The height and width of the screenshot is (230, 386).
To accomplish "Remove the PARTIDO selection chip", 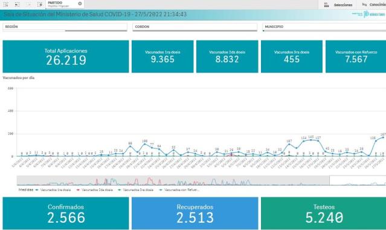I will (x=80, y=4).
